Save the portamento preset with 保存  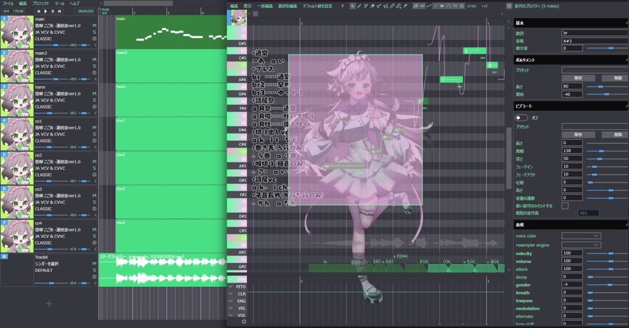coord(578,78)
